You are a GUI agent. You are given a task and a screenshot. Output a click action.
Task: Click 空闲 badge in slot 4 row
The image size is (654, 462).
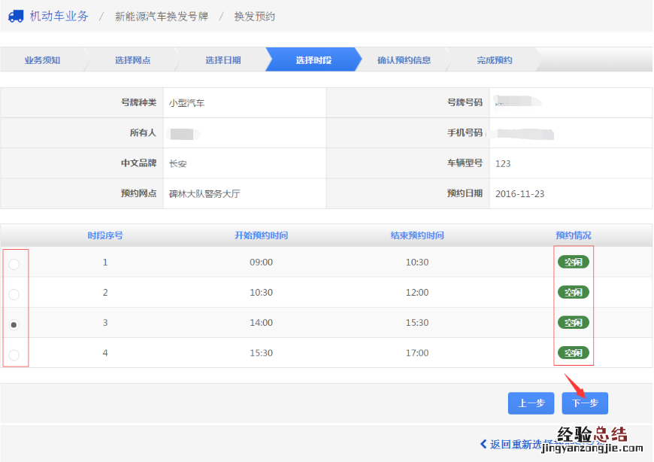pos(573,352)
